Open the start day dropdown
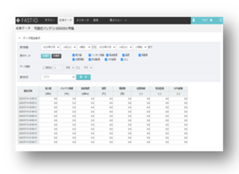Viewport: 239px width, 174px height. click(69, 47)
